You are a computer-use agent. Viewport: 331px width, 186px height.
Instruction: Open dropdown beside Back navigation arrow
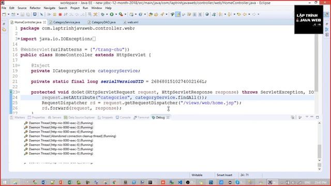tap(249, 14)
